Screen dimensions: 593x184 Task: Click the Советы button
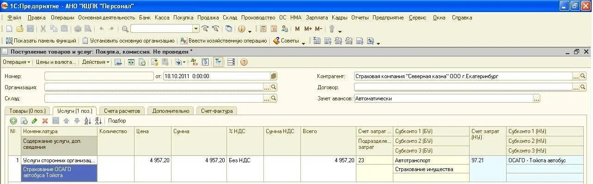[x=286, y=41]
